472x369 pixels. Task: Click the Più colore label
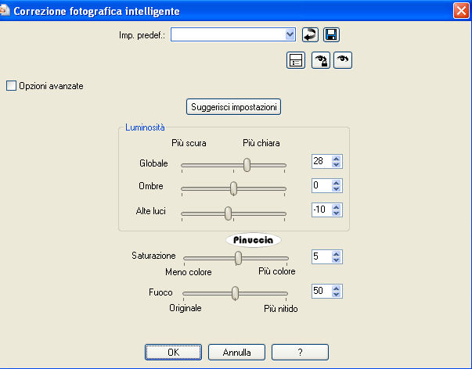(276, 271)
